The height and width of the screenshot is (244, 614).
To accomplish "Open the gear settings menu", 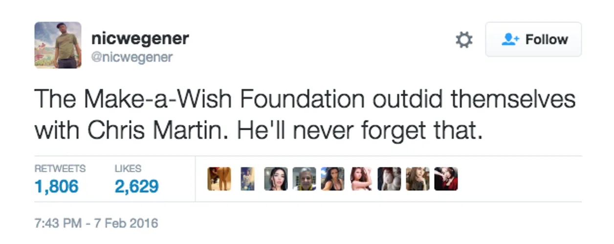I will 464,40.
